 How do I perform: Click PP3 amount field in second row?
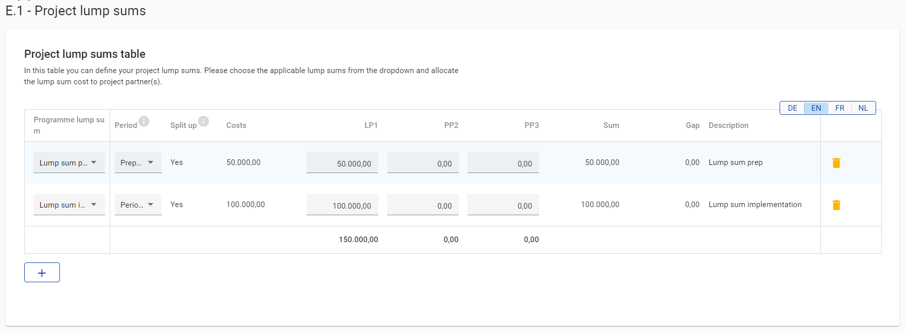click(x=502, y=205)
